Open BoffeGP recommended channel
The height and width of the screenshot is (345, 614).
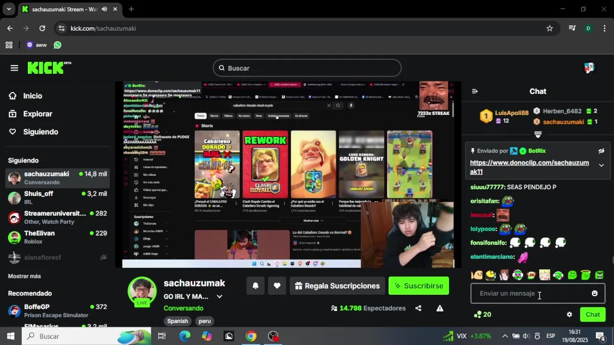tap(58, 310)
